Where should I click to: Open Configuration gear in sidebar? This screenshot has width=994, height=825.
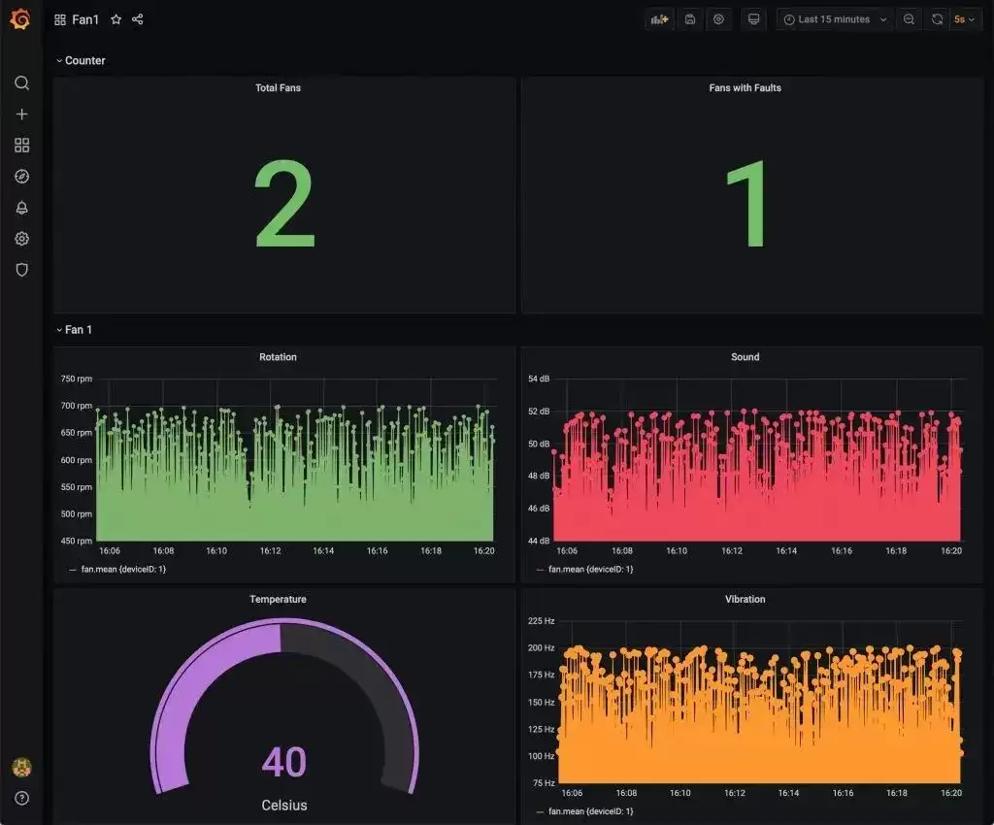point(21,238)
